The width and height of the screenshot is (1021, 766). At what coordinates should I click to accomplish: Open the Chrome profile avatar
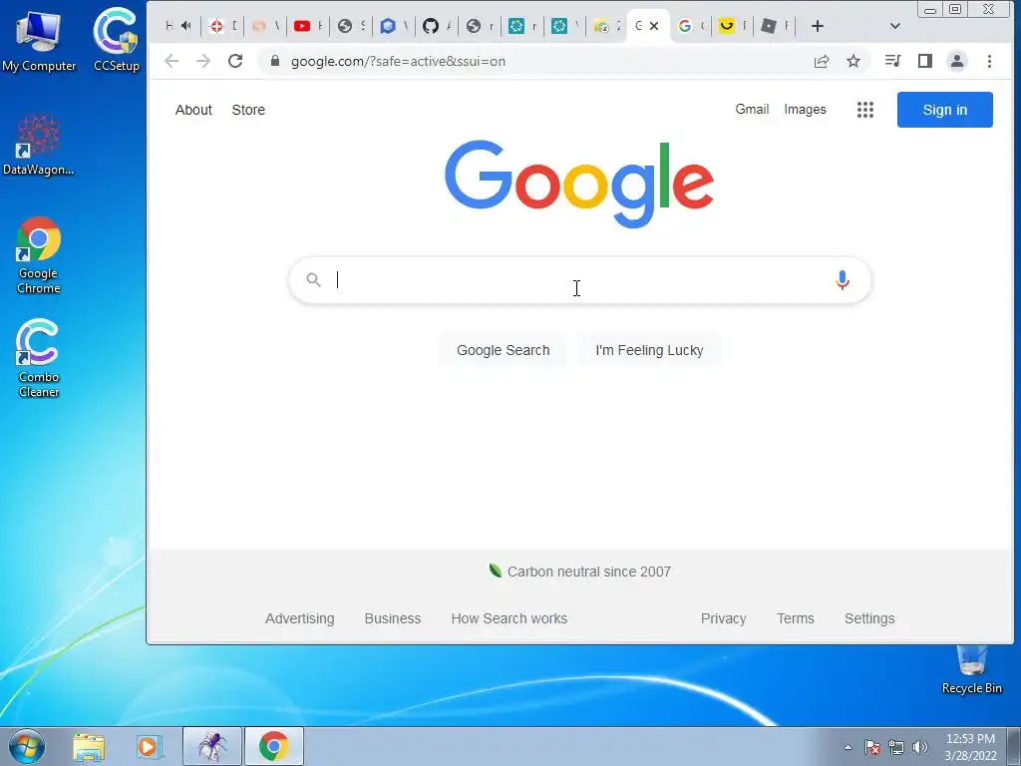tap(956, 61)
